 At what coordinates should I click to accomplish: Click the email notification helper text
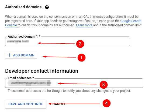[x=69, y=91]
